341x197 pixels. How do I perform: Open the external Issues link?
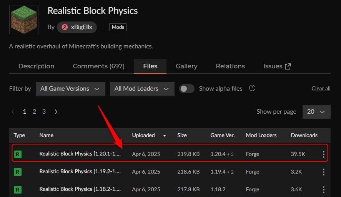point(277,66)
